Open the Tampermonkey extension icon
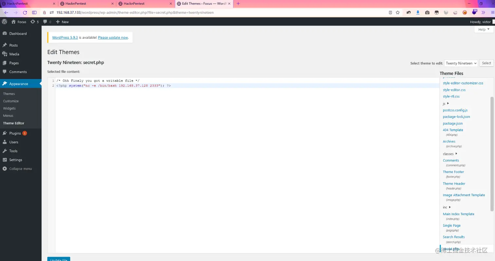Screen dimensions: 495x261 point(436,12)
